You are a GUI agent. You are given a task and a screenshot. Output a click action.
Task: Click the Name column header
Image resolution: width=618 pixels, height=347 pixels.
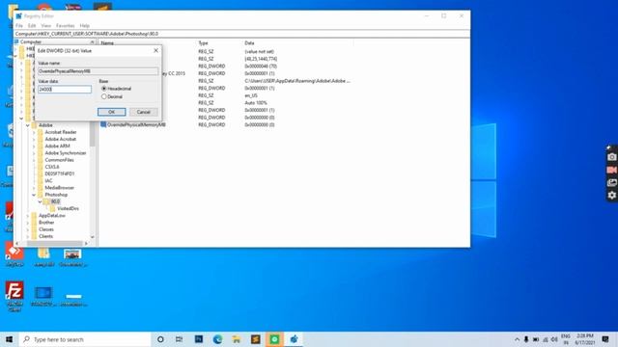pos(107,42)
